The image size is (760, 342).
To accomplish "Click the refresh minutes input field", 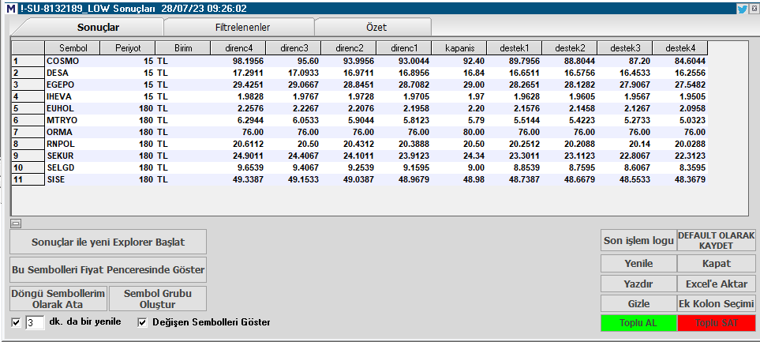I will click(35, 322).
